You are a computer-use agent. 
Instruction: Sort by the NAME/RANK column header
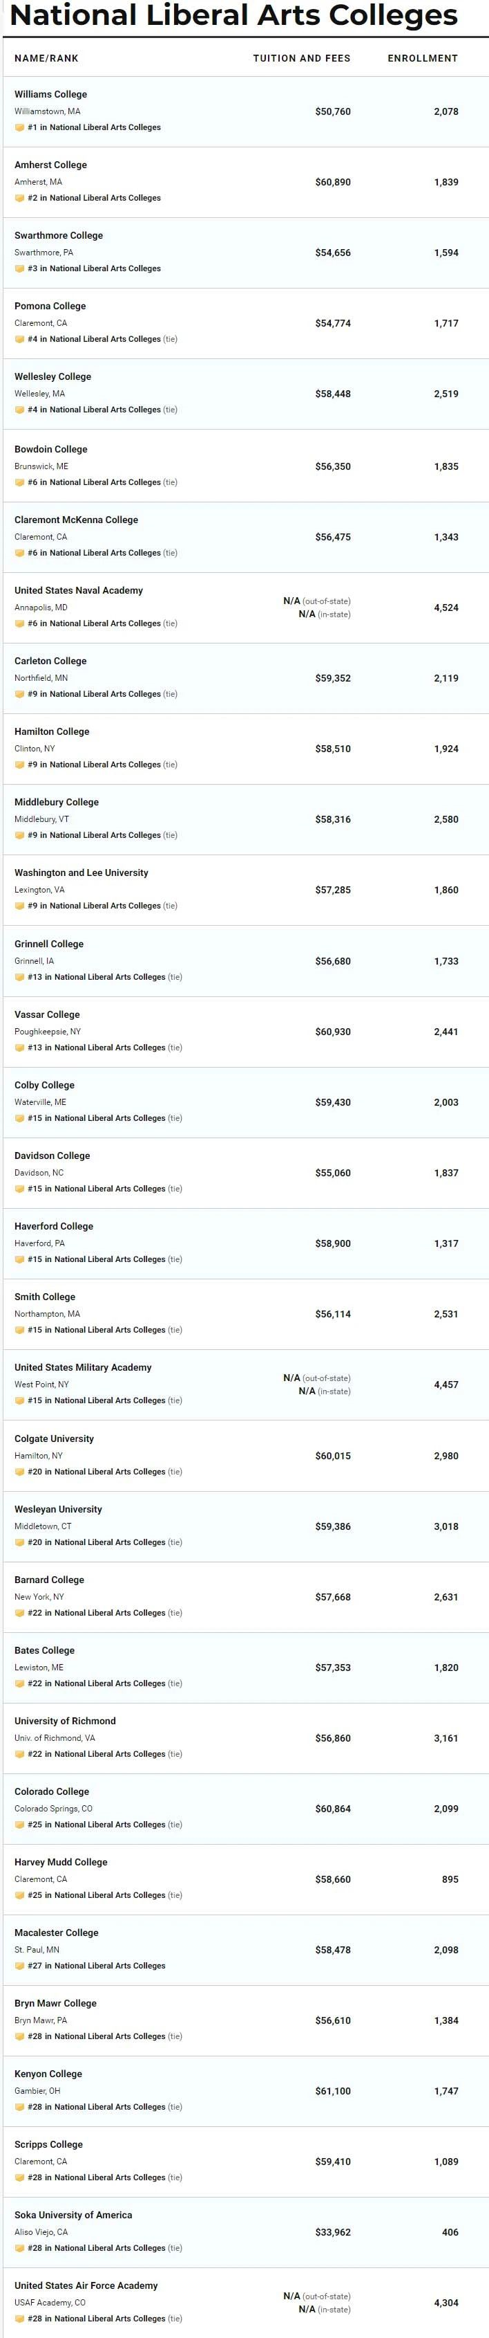(46, 58)
